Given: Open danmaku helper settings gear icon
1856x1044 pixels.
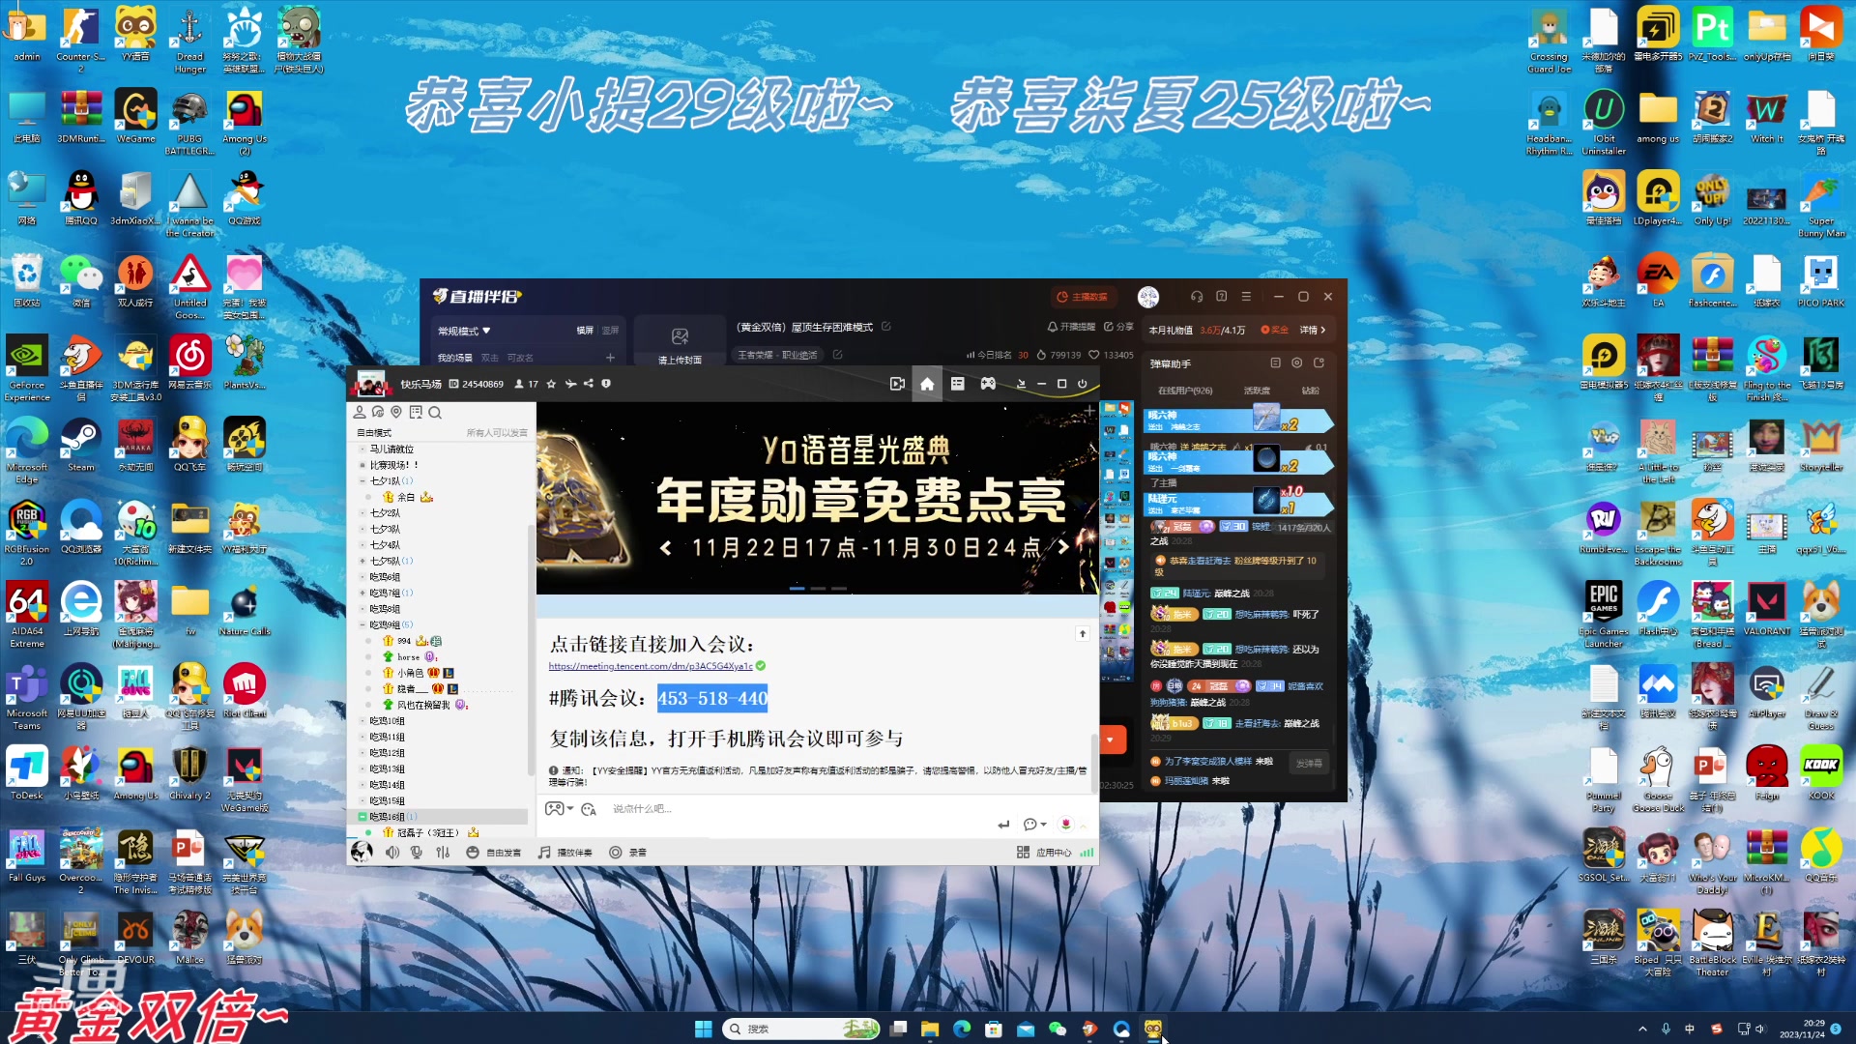Looking at the screenshot, I should tap(1297, 362).
